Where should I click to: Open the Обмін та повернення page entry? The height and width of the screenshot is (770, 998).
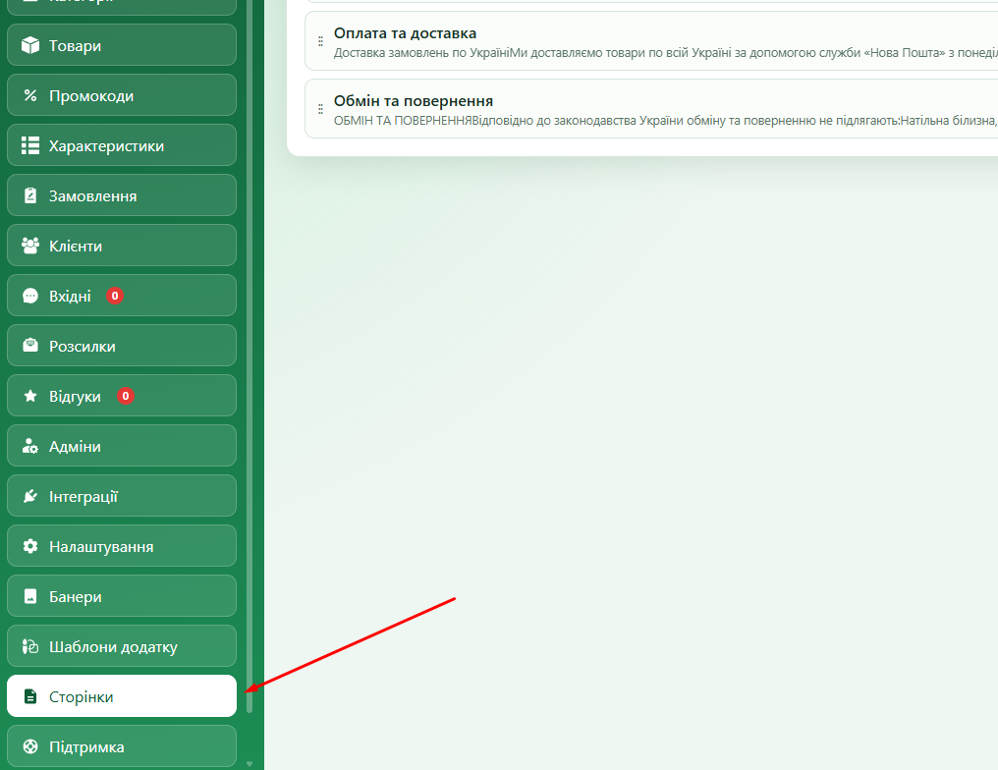pos(651,109)
